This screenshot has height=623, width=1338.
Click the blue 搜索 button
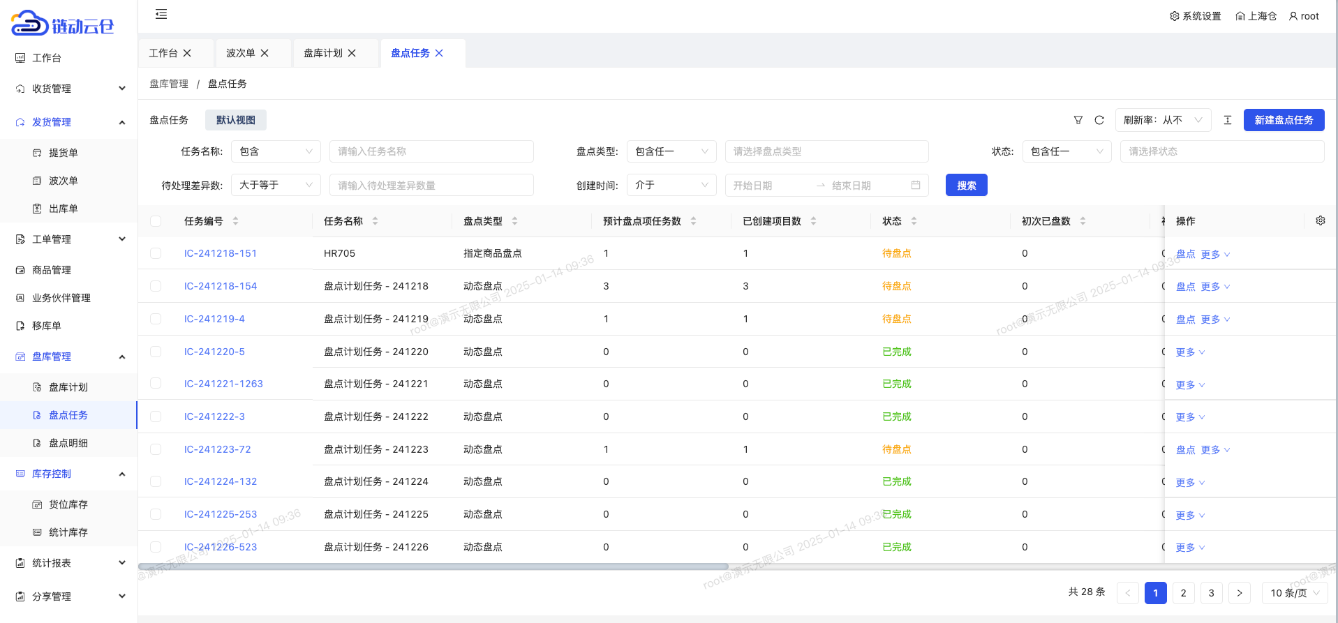[x=966, y=186]
